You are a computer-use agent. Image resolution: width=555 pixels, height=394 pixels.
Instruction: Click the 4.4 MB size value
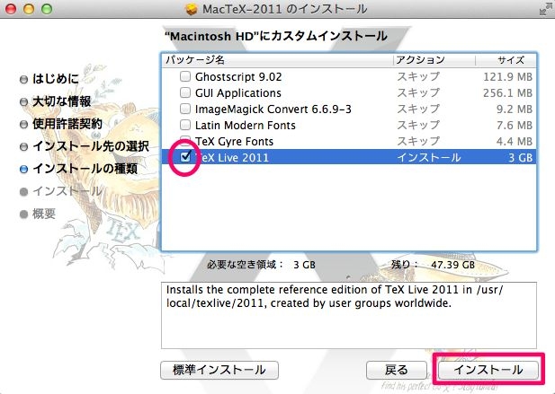pyautogui.click(x=515, y=141)
